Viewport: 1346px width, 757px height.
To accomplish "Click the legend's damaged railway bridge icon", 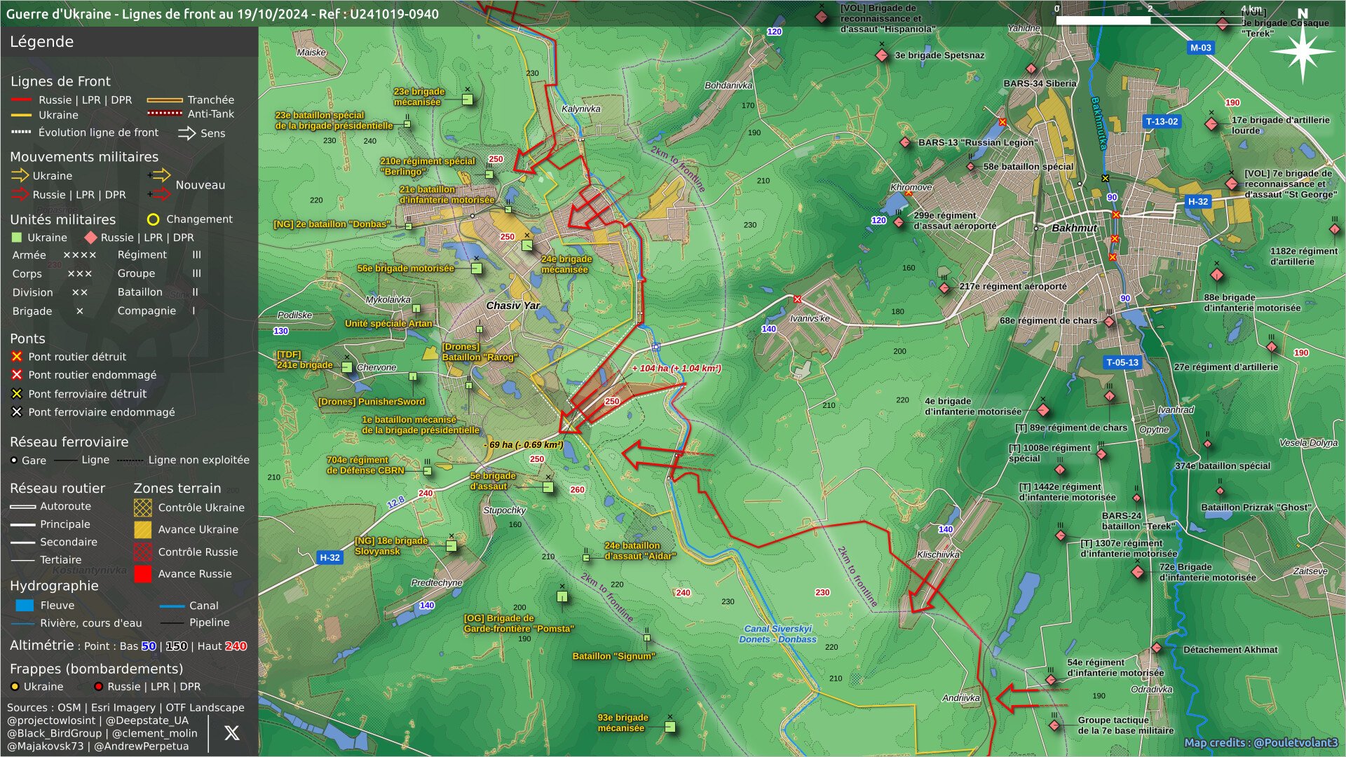I will 17,412.
